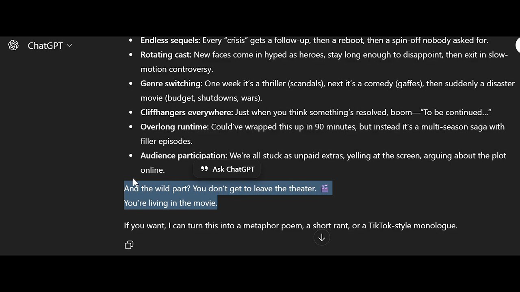The image size is (520, 292).
Task: Click the clapperboard emoji after 'theater.'
Action: [325, 189]
